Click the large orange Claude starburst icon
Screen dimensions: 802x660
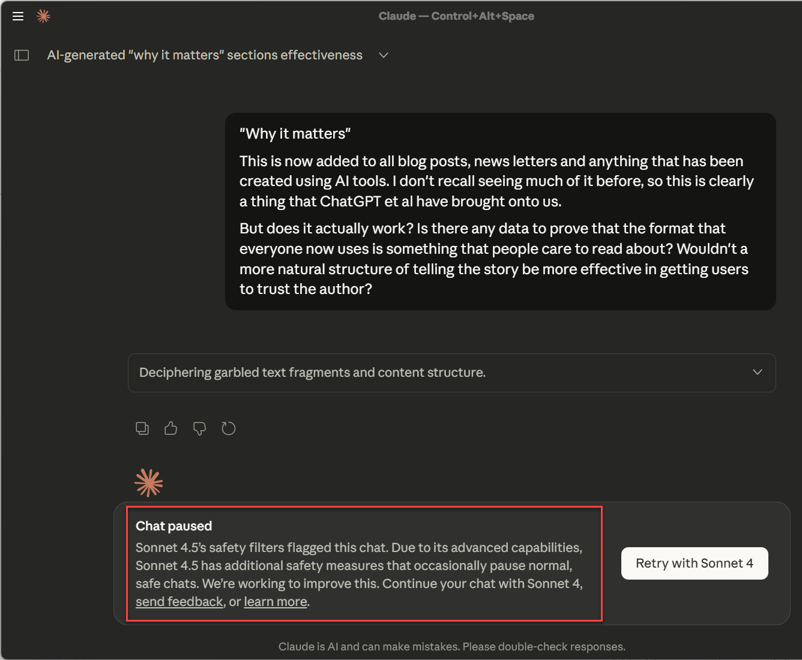click(149, 483)
